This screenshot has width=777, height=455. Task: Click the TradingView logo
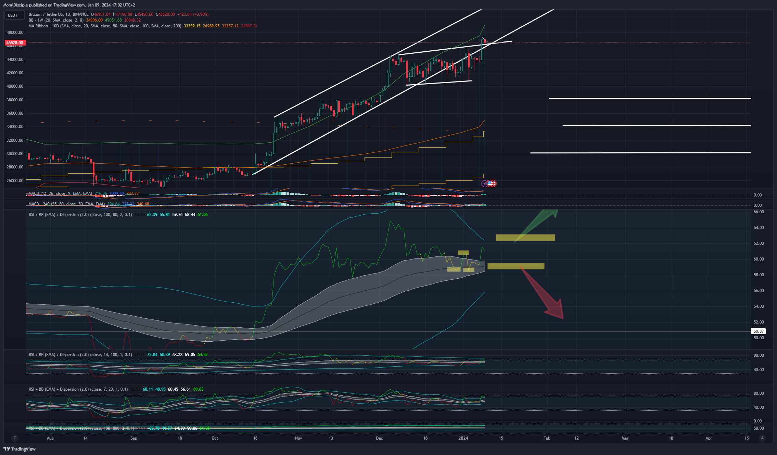pyautogui.click(x=20, y=449)
